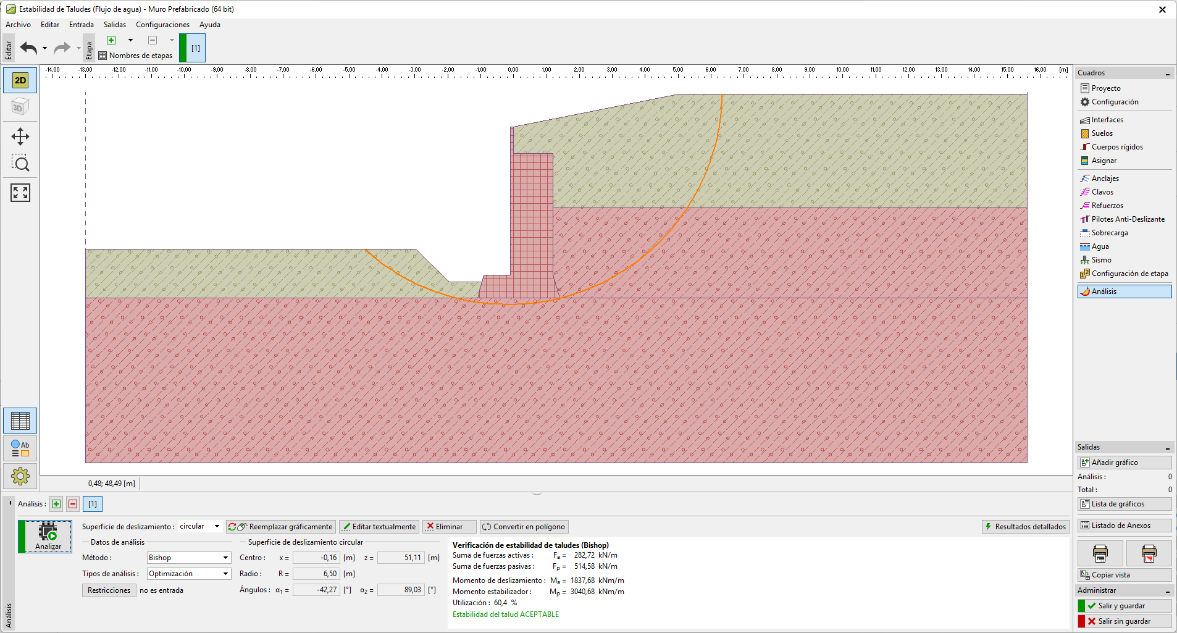Open Resultados detallados
This screenshot has width=1177, height=633.
[x=1025, y=527]
